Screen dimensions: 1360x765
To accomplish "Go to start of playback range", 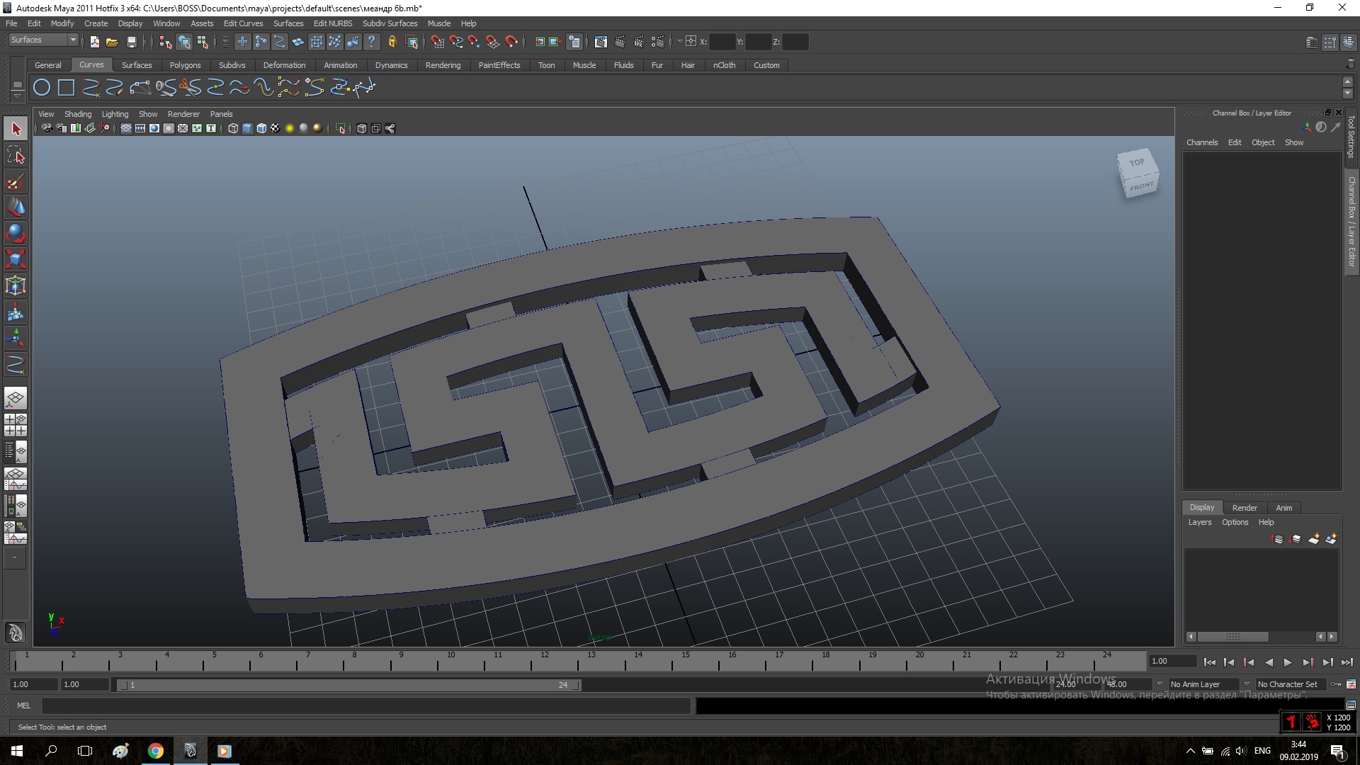I will 1209,662.
